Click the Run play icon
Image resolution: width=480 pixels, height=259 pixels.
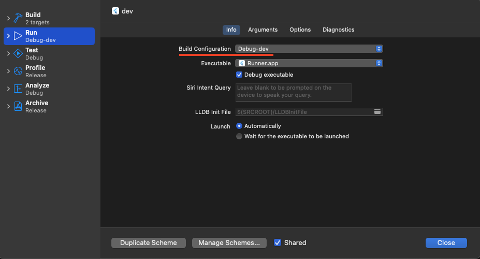tap(18, 36)
